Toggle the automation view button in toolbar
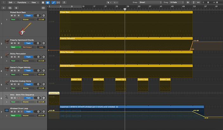This screenshot has height=130, width=223. (54, 3)
